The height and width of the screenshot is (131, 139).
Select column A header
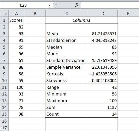[x=16, y=13]
